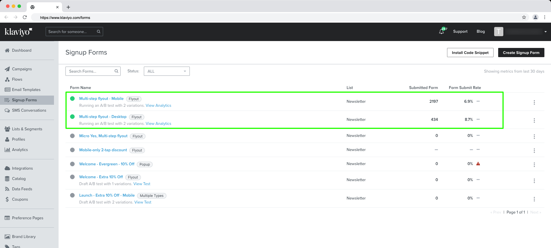Open options menu for Micro Yes, Multi-step flyout

[534, 137]
